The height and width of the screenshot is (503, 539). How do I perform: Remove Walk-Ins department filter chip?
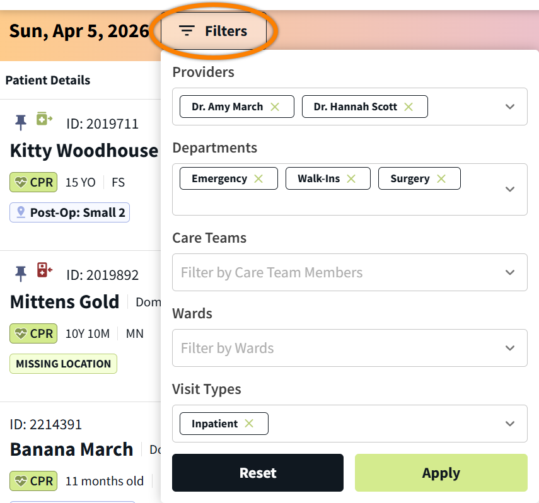[351, 178]
